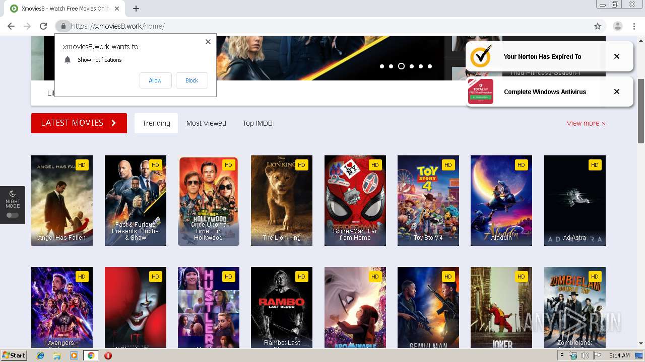Viewport: 645px width, 362px height.
Task: Dismiss the Norton Has Expired notification
Action: pos(617,56)
